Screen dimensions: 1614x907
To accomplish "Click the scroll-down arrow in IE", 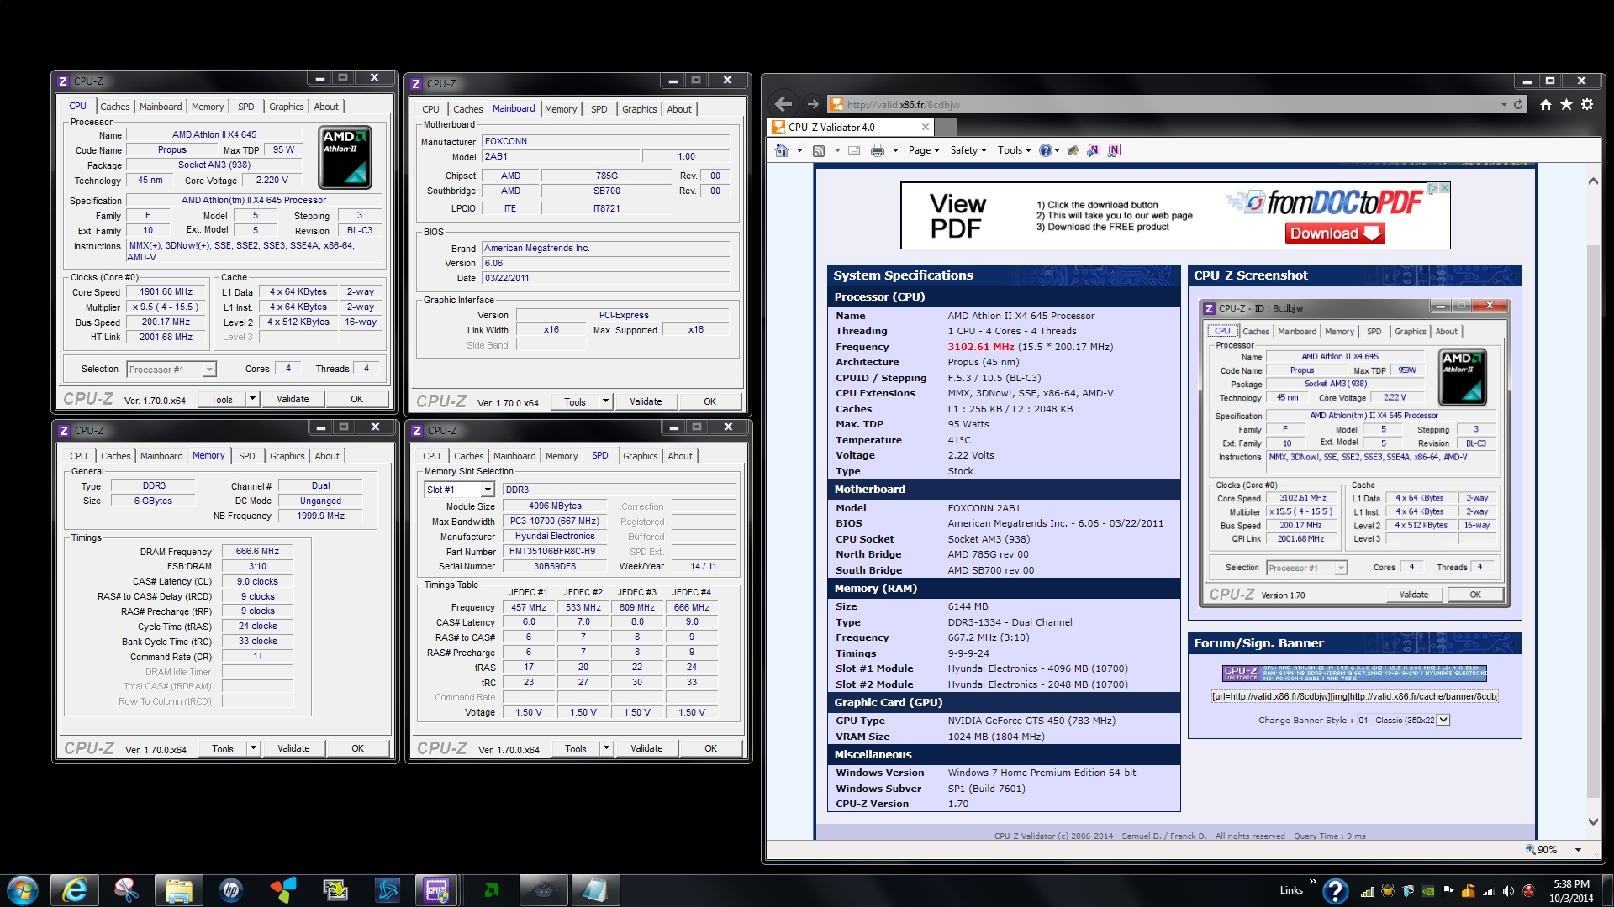I will coord(1593,822).
